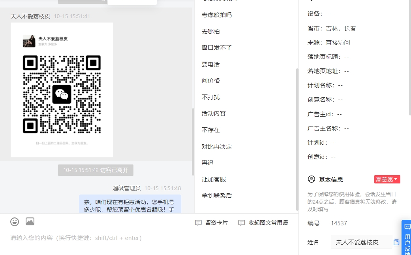This screenshot has width=411, height=255.
Task: Select quick phrase 对比再决定
Action: [x=216, y=146]
